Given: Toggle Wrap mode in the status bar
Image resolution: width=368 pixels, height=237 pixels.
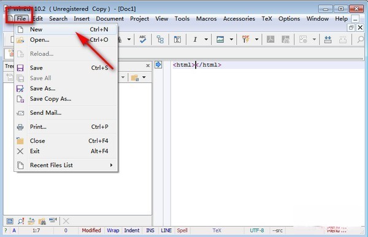Looking at the screenshot, I should pos(113,230).
